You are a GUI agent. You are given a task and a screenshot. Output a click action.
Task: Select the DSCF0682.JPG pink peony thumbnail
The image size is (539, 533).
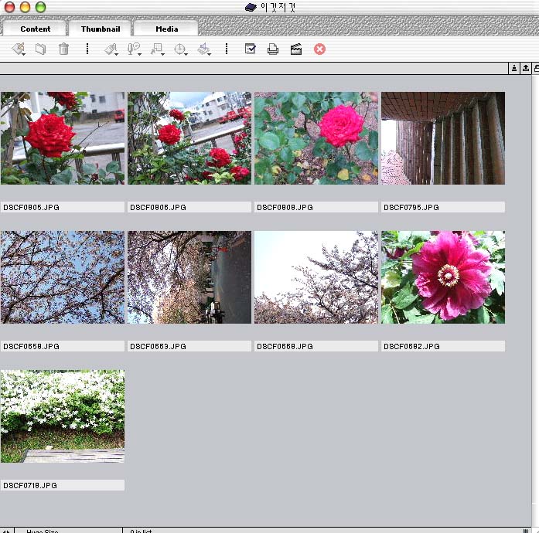tap(443, 277)
